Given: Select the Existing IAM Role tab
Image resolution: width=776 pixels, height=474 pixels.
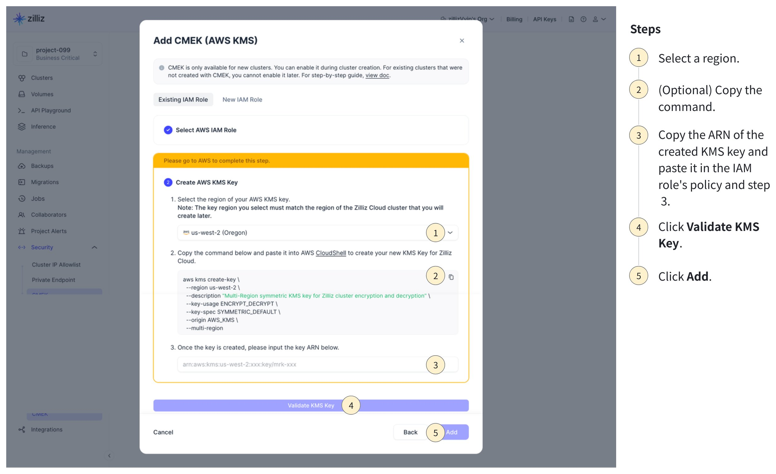Looking at the screenshot, I should coord(183,99).
